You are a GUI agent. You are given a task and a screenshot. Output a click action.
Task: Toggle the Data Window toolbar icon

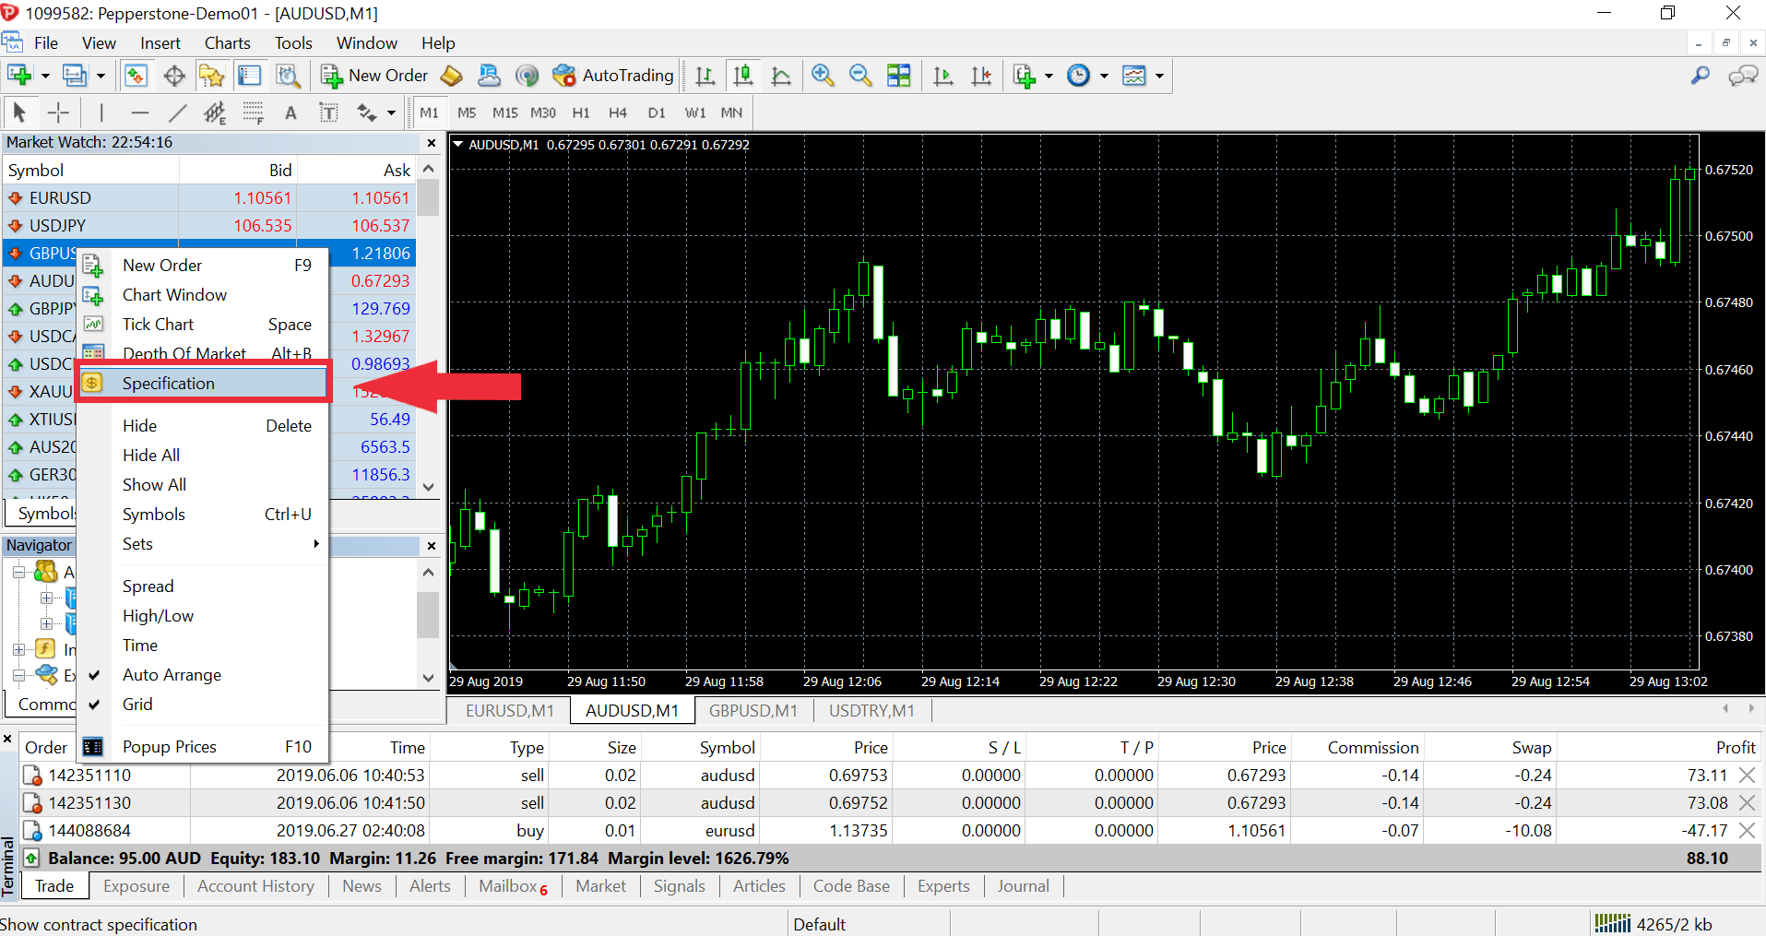pyautogui.click(x=174, y=76)
